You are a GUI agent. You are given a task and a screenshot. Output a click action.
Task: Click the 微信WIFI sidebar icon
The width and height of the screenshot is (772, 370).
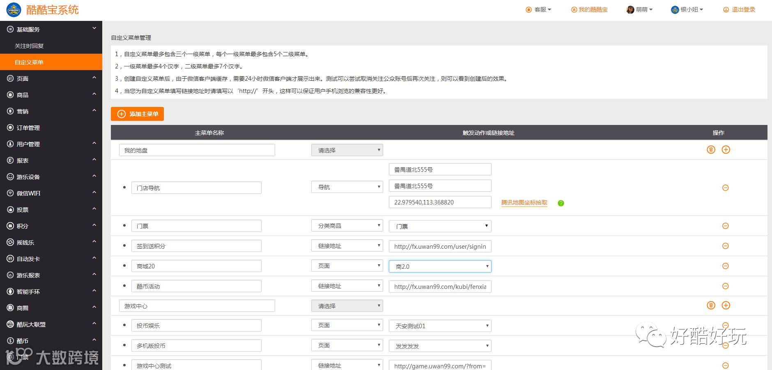[10, 193]
